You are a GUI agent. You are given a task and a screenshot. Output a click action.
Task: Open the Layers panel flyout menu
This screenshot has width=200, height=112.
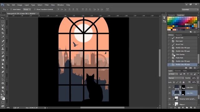tap(198, 71)
